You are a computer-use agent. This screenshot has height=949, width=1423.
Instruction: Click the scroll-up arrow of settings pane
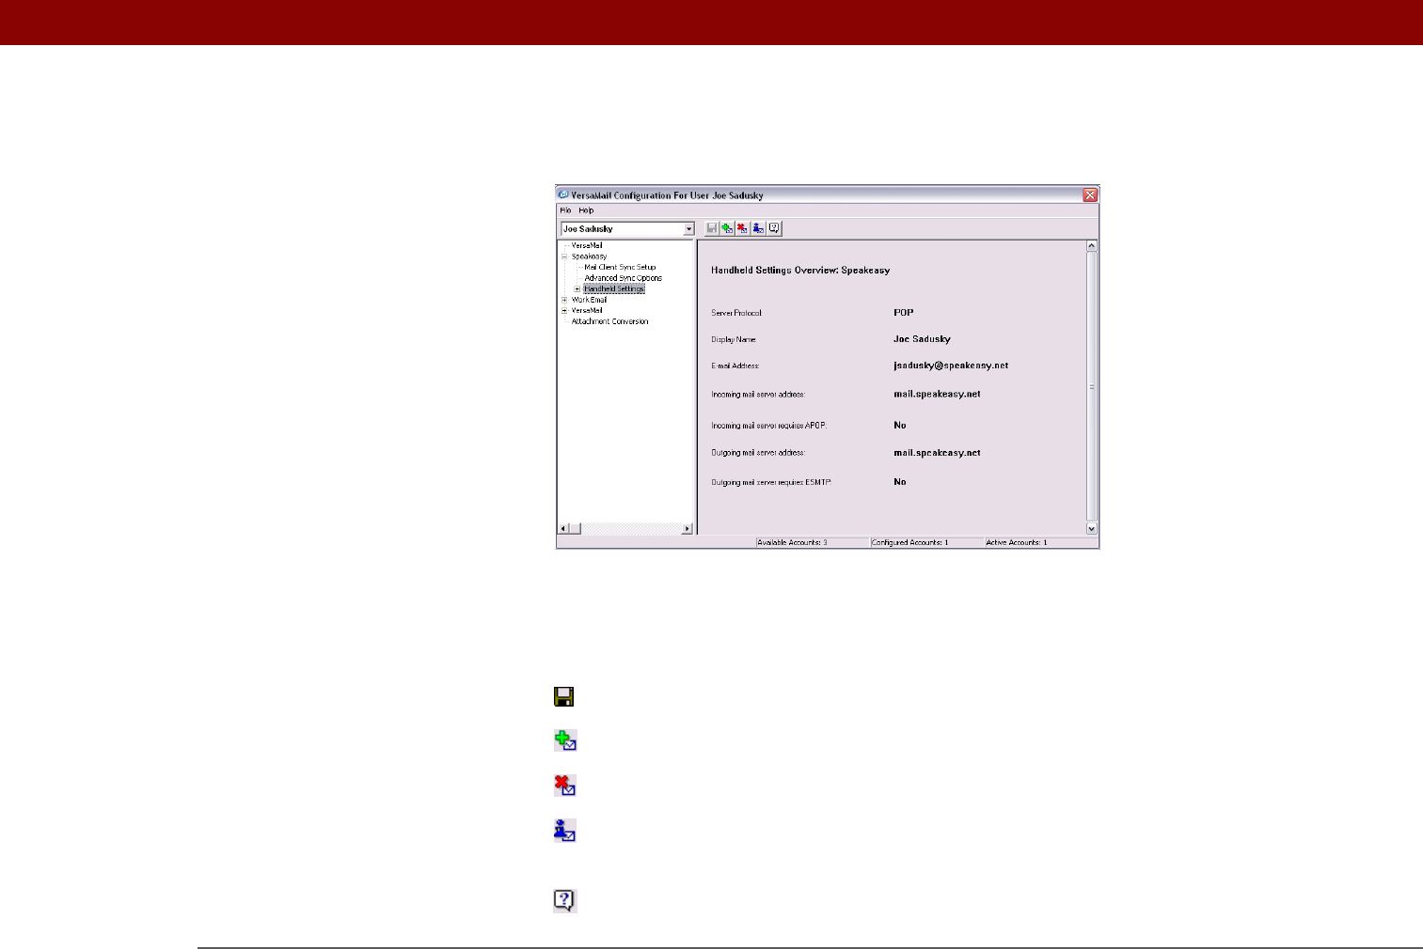[1092, 246]
